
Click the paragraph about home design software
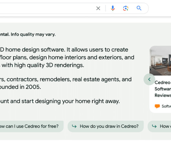pyautogui.click(x=67, y=58)
